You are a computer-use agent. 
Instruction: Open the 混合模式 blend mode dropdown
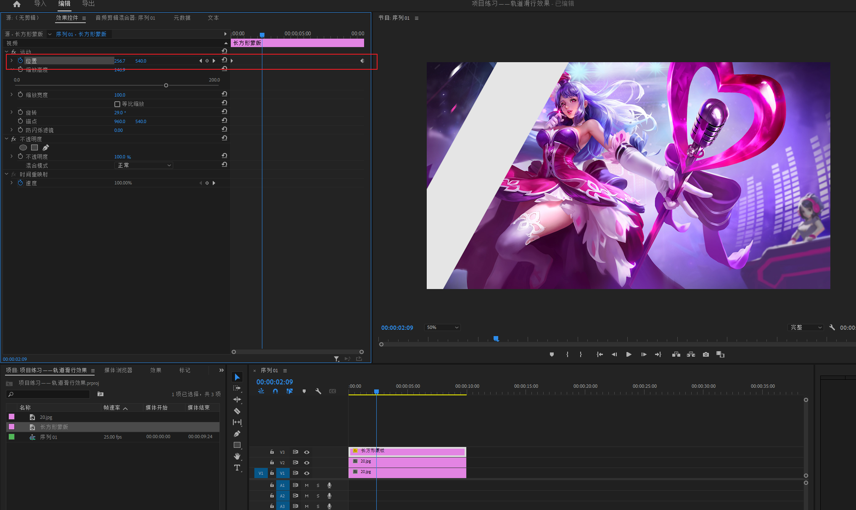coord(144,165)
